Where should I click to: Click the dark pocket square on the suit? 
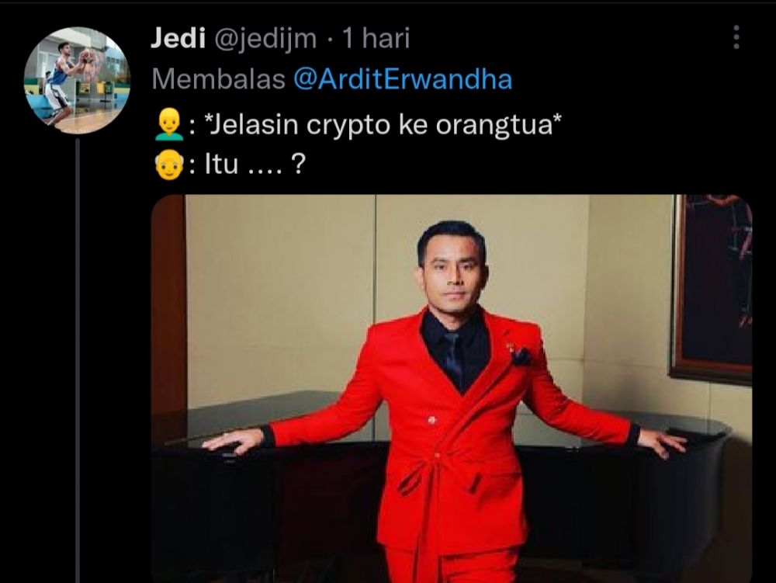pos(521,356)
